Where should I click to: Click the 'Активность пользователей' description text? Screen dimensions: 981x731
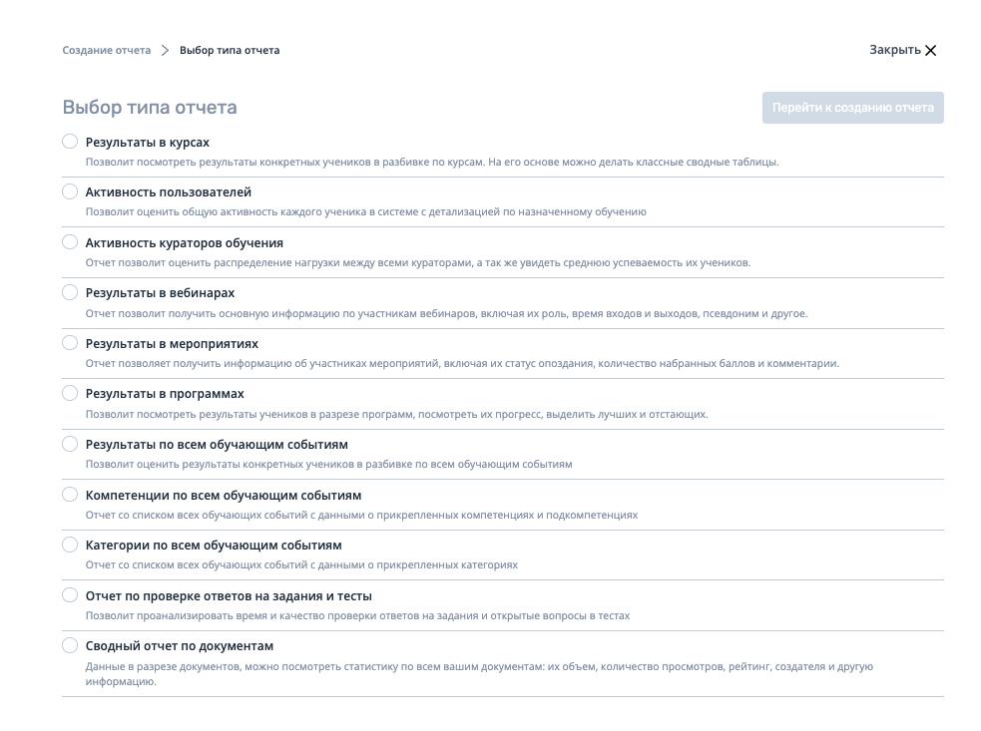[365, 211]
